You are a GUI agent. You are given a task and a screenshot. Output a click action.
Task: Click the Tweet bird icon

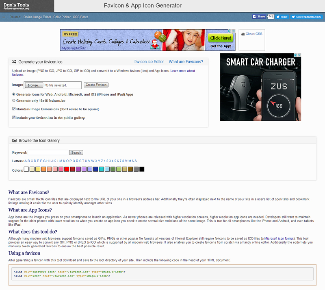278,16
